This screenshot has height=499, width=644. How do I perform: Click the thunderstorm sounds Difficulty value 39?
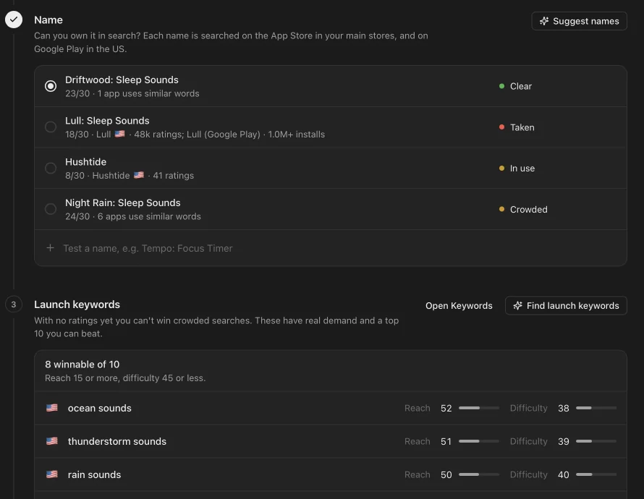pos(564,441)
